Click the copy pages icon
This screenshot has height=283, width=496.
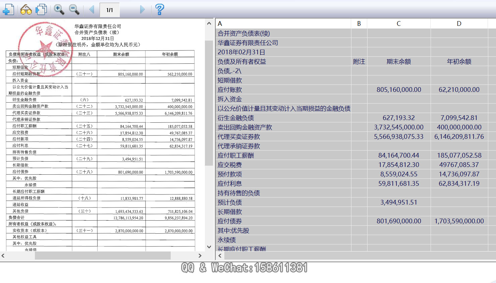coord(41,9)
